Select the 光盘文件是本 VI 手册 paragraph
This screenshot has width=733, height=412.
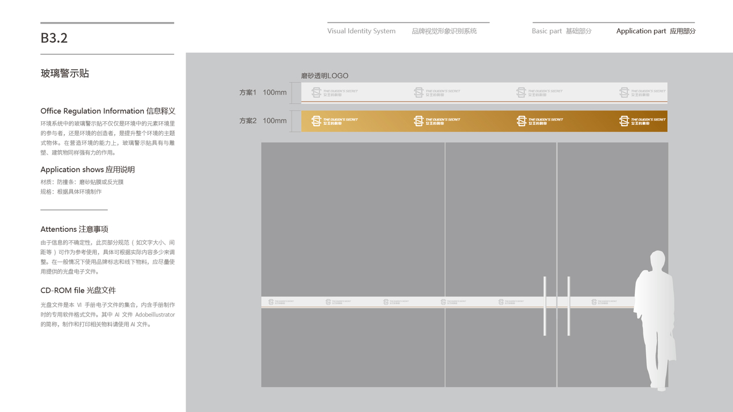click(x=108, y=314)
